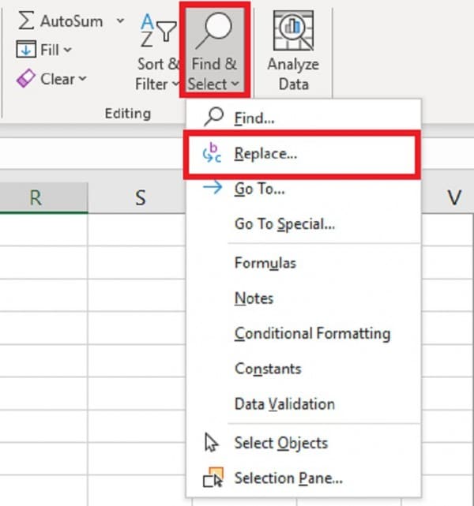The height and width of the screenshot is (506, 474).
Task: Click the Fill down-arrow icon
Action: coord(26,50)
